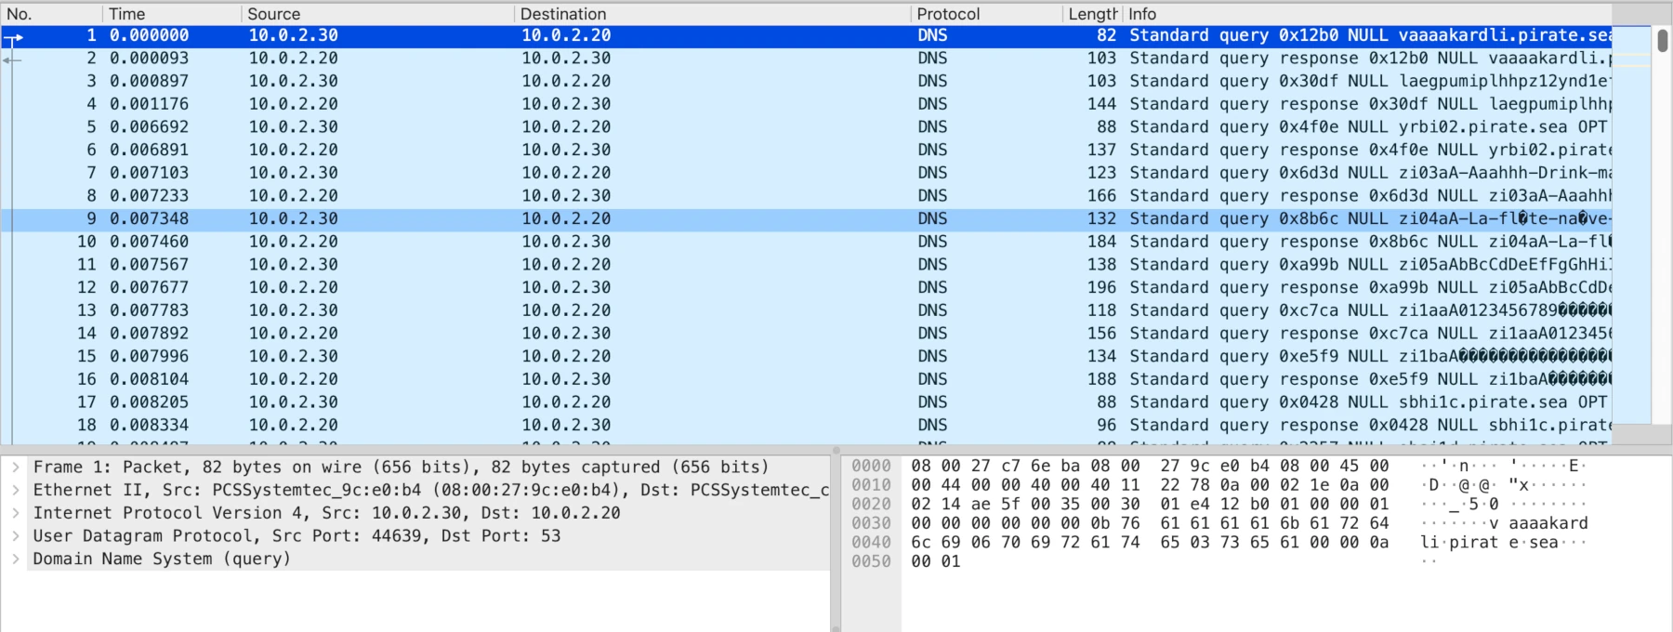Select packet 13 query 0xc7ca row
The image size is (1673, 632).
pos(807,310)
